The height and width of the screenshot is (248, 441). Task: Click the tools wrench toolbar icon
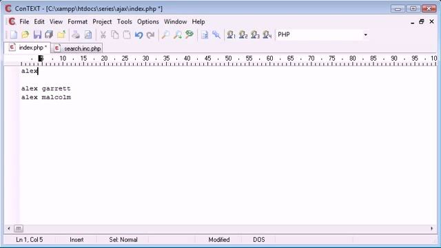click(x=216, y=35)
